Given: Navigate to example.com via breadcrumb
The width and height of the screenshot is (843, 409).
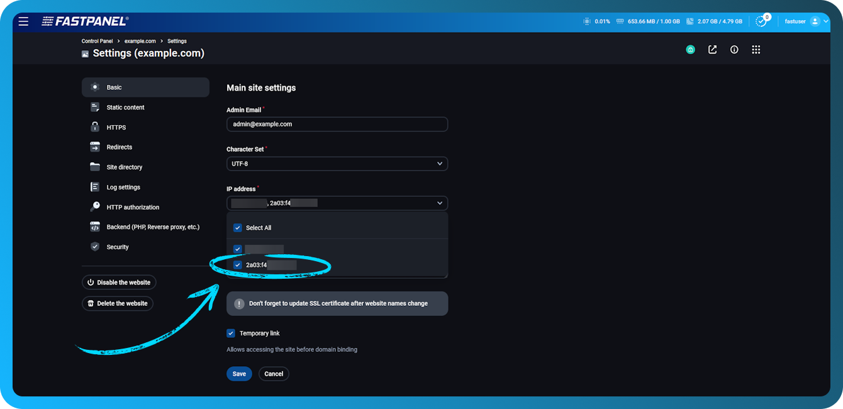Looking at the screenshot, I should (x=140, y=41).
